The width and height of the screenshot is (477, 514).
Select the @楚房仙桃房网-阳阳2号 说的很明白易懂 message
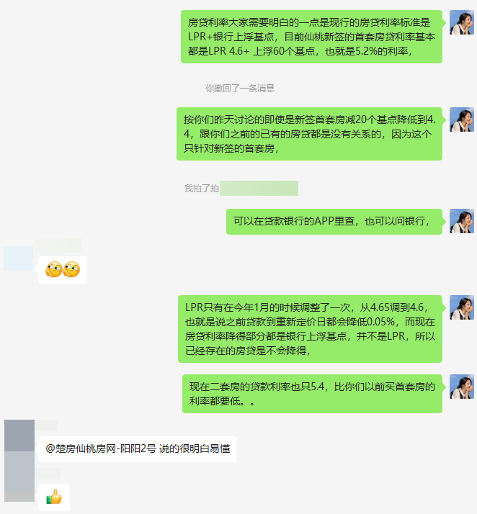click(x=138, y=449)
